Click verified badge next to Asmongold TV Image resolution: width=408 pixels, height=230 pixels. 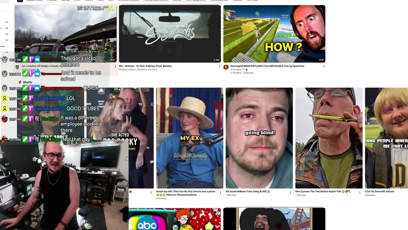pyautogui.click(x=246, y=69)
